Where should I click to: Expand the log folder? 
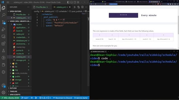point(17,70)
